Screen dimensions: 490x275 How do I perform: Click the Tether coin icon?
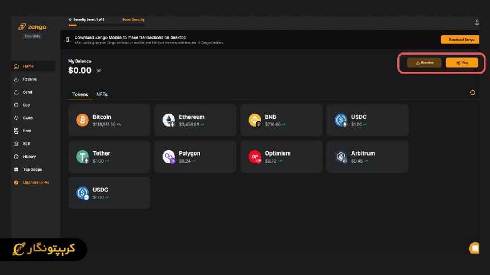tap(83, 157)
